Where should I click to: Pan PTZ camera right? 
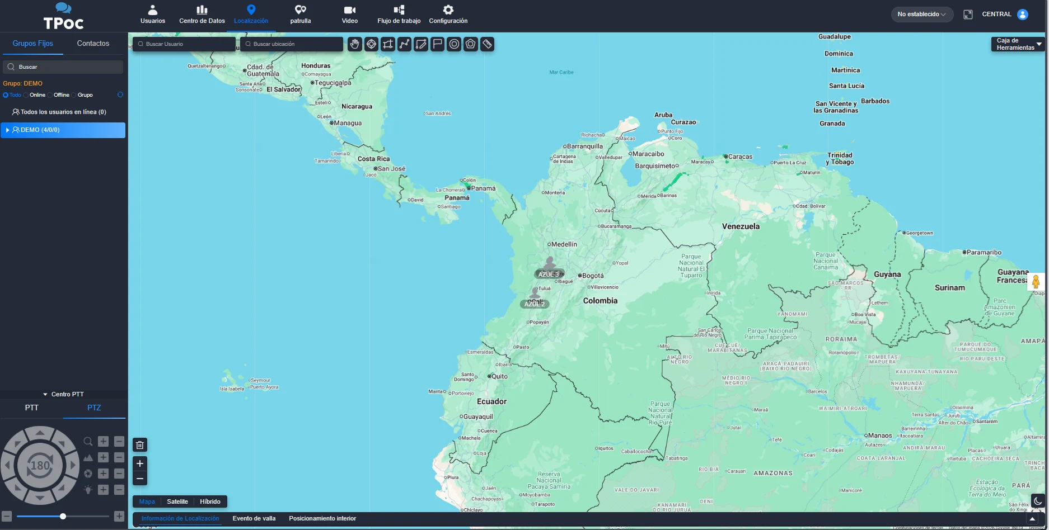tap(73, 465)
